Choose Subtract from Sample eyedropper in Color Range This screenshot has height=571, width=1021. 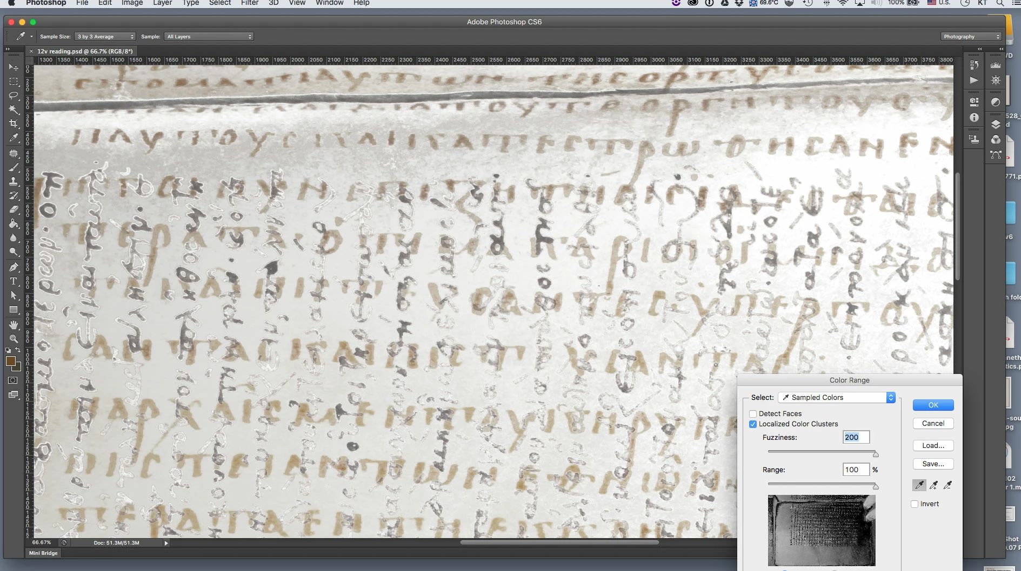pos(947,485)
